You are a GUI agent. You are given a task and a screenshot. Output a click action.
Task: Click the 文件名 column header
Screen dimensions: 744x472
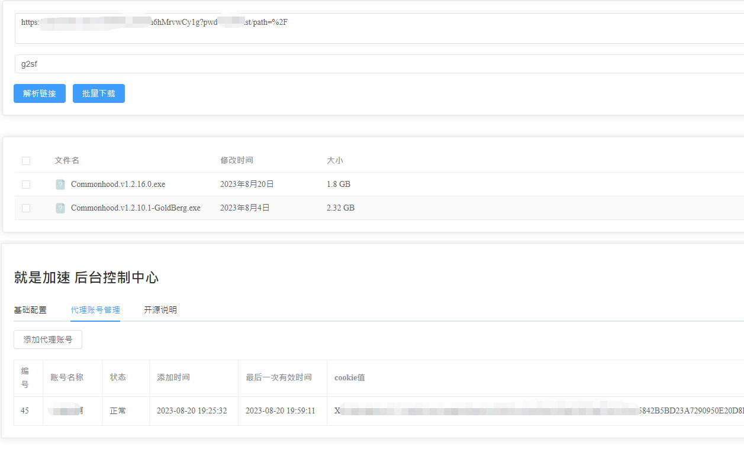67,160
